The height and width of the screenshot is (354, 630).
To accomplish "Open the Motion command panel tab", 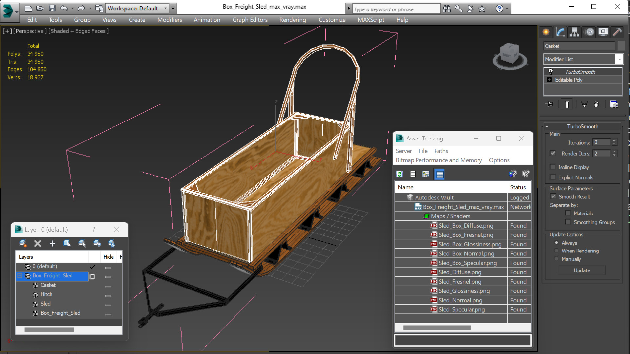I will pyautogui.click(x=589, y=32).
